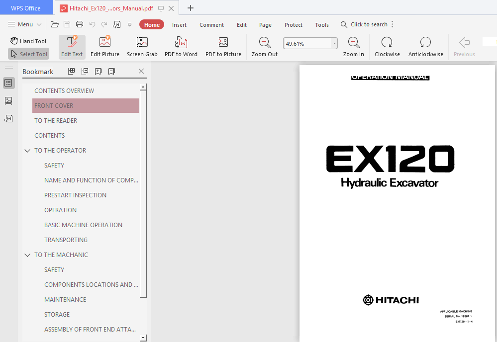Expand the quick access toolbar customize arrow
The image size is (497, 342).
[x=130, y=24]
